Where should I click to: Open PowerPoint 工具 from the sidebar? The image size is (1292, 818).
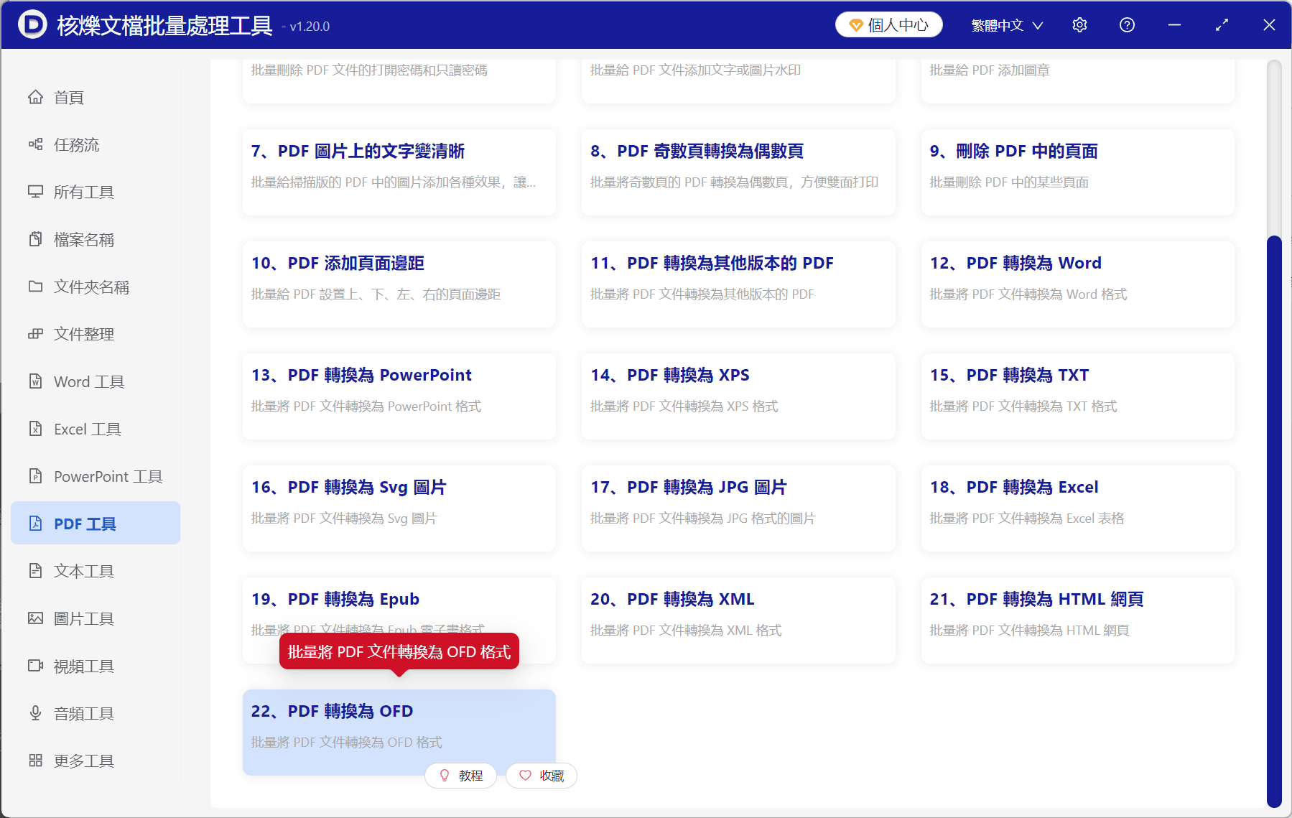(107, 476)
